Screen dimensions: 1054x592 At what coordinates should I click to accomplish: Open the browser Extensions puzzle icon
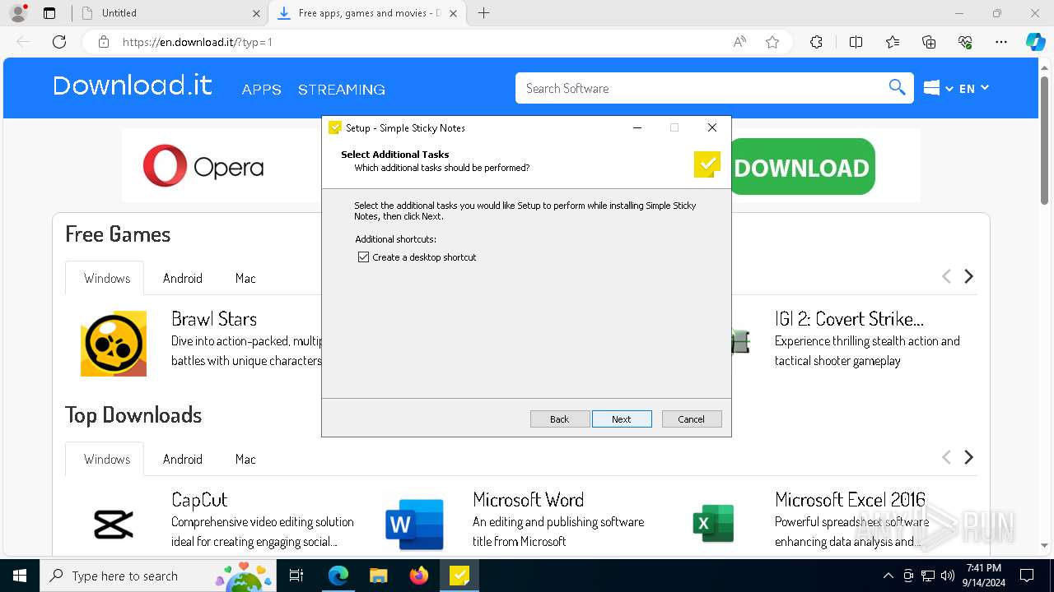coord(816,42)
